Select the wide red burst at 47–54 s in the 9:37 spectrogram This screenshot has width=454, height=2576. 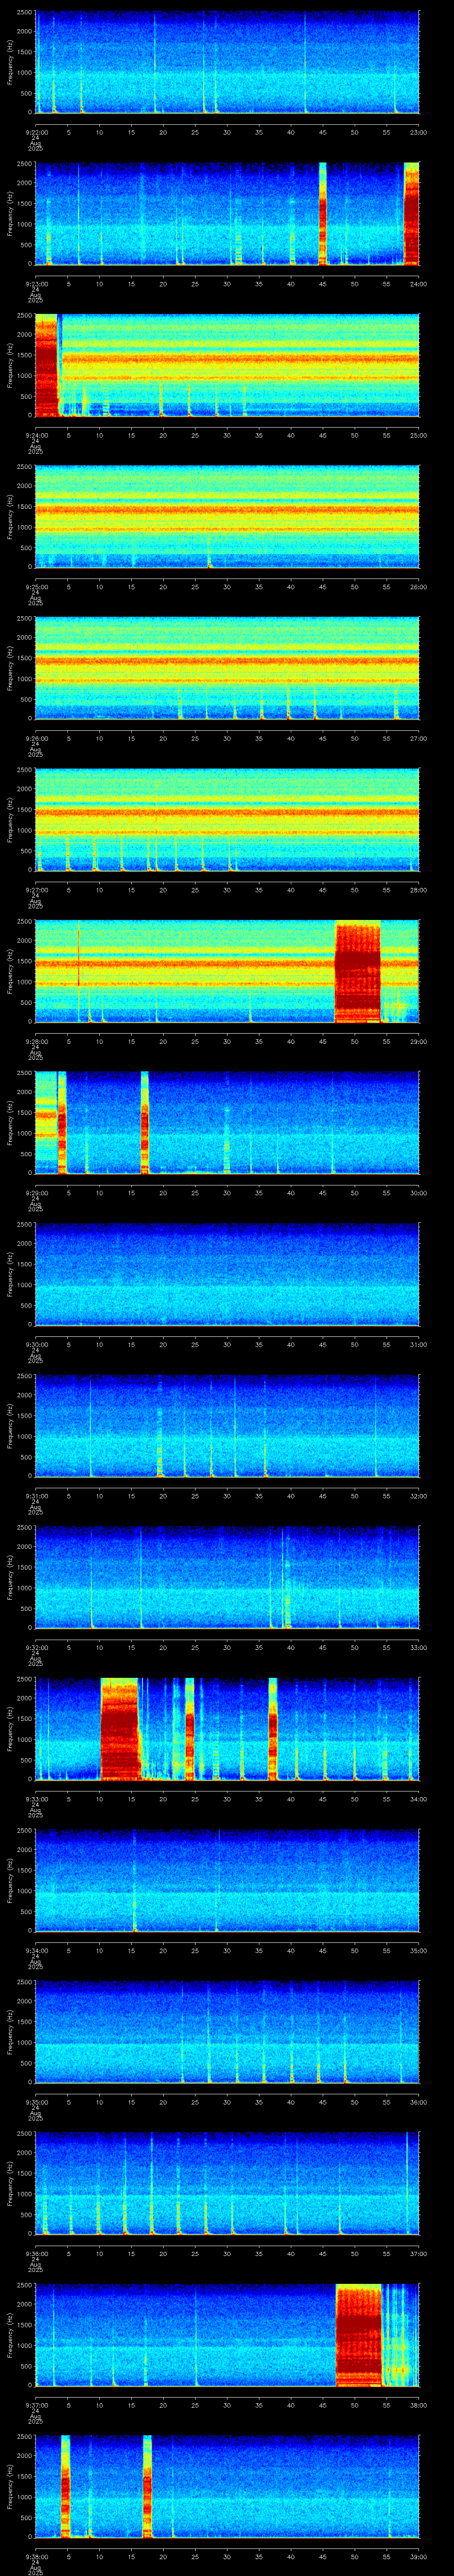(359, 2335)
